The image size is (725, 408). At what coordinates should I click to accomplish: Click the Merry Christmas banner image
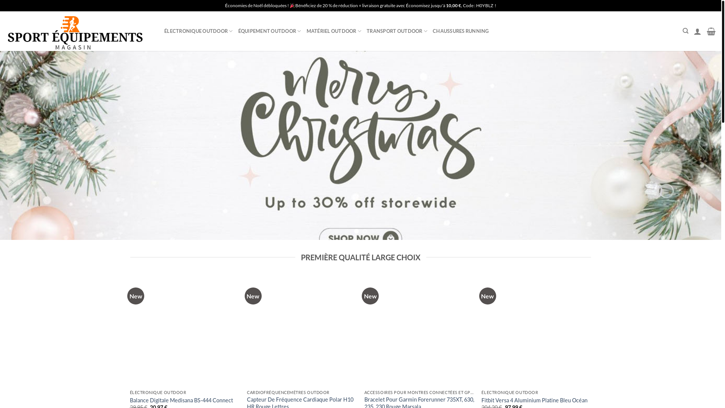click(361, 145)
